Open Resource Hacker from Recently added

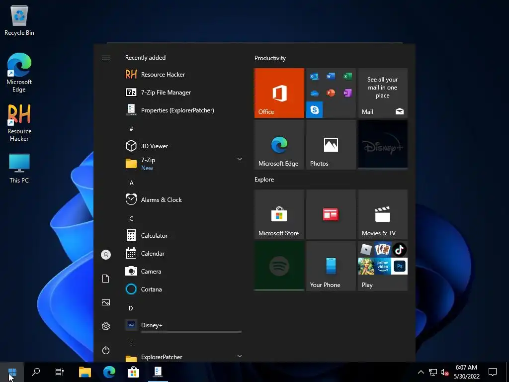[183, 75]
